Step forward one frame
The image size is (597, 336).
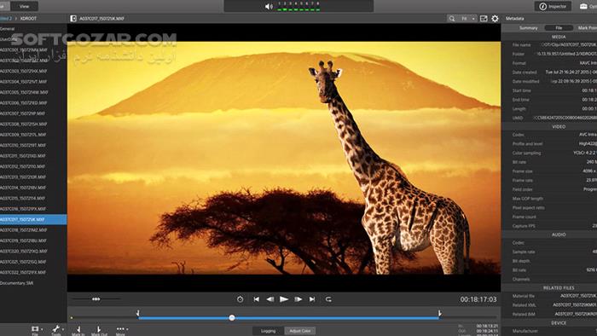298,299
